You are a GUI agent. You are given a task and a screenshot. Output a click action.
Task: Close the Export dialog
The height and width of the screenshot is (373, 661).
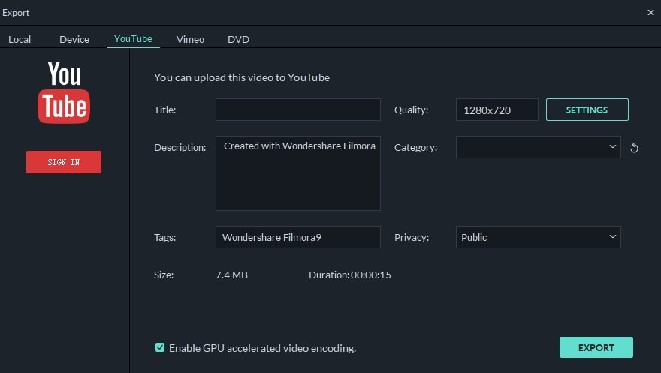(x=650, y=12)
